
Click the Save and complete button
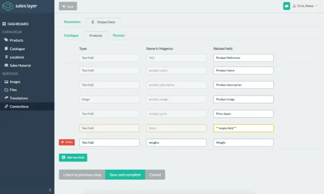pyautogui.click(x=125, y=175)
